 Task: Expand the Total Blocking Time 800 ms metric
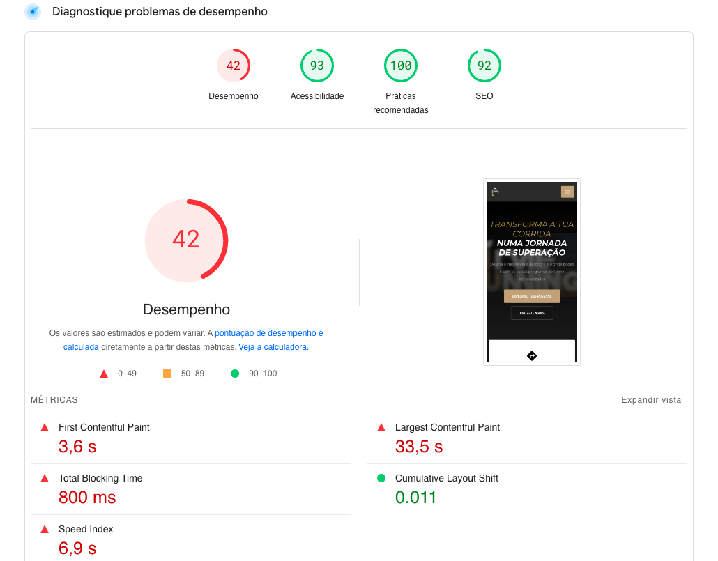click(x=87, y=497)
